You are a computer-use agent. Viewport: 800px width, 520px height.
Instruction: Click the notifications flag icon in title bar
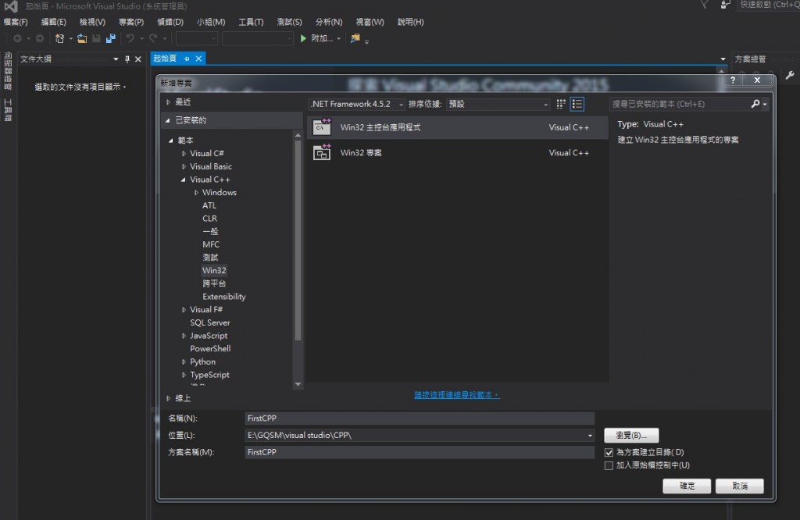pos(704,5)
